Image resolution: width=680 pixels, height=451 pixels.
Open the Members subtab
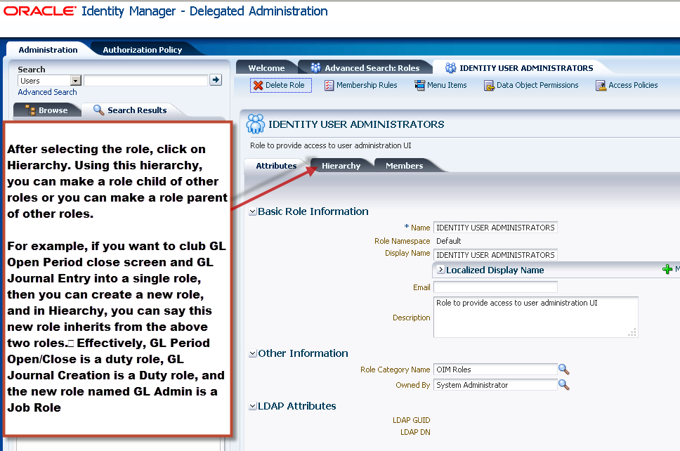pyautogui.click(x=404, y=166)
